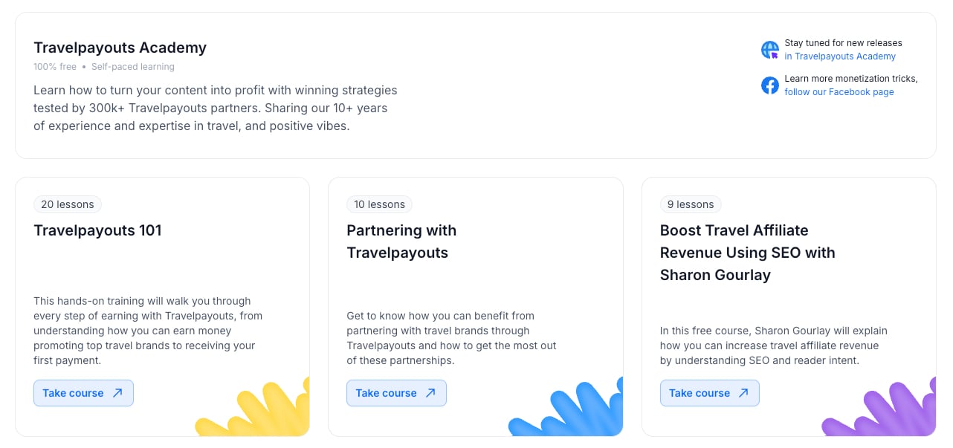
Task: Click the Sharon Gourlay SEO course title
Action: click(x=747, y=253)
